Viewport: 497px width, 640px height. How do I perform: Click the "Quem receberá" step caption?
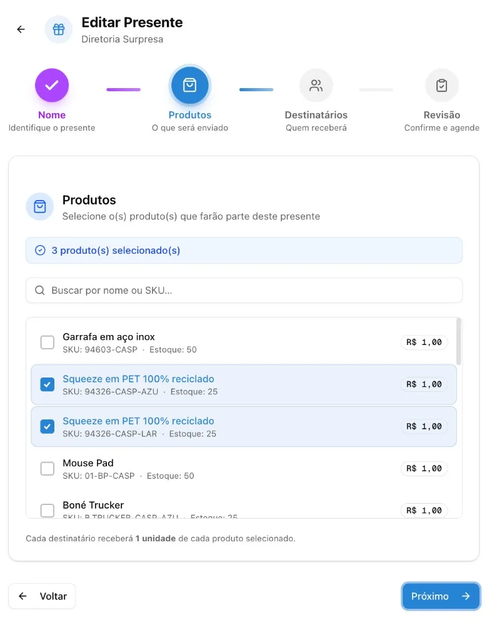pyautogui.click(x=316, y=127)
